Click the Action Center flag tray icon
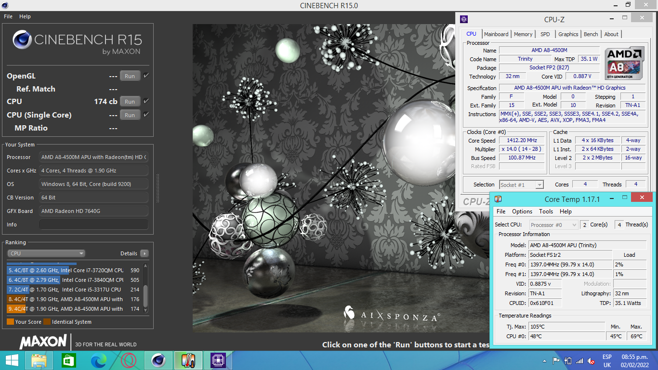The image size is (658, 370). coord(556,361)
